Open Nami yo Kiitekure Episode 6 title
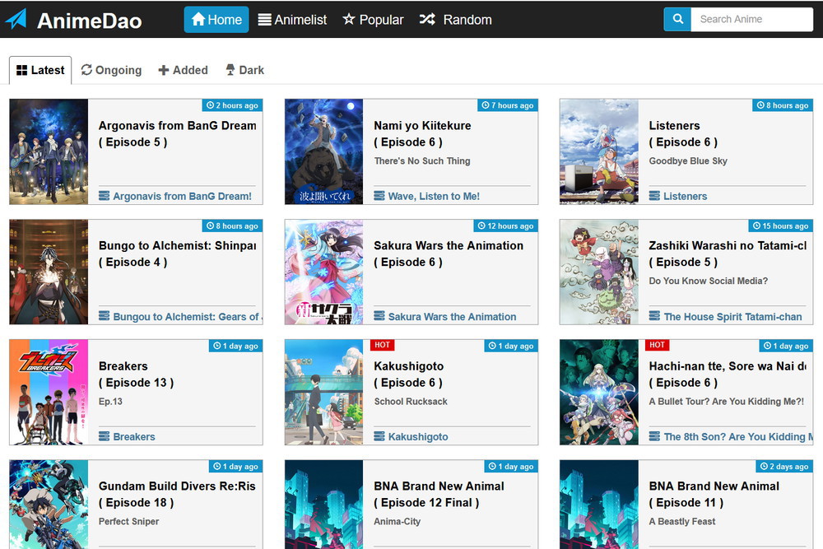 pos(422,134)
